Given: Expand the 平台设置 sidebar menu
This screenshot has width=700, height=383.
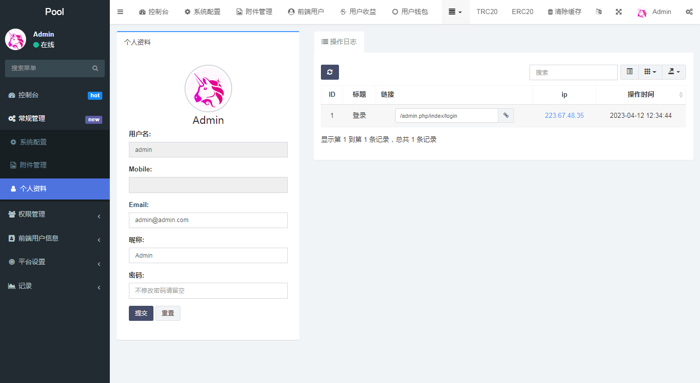Looking at the screenshot, I should 55,262.
